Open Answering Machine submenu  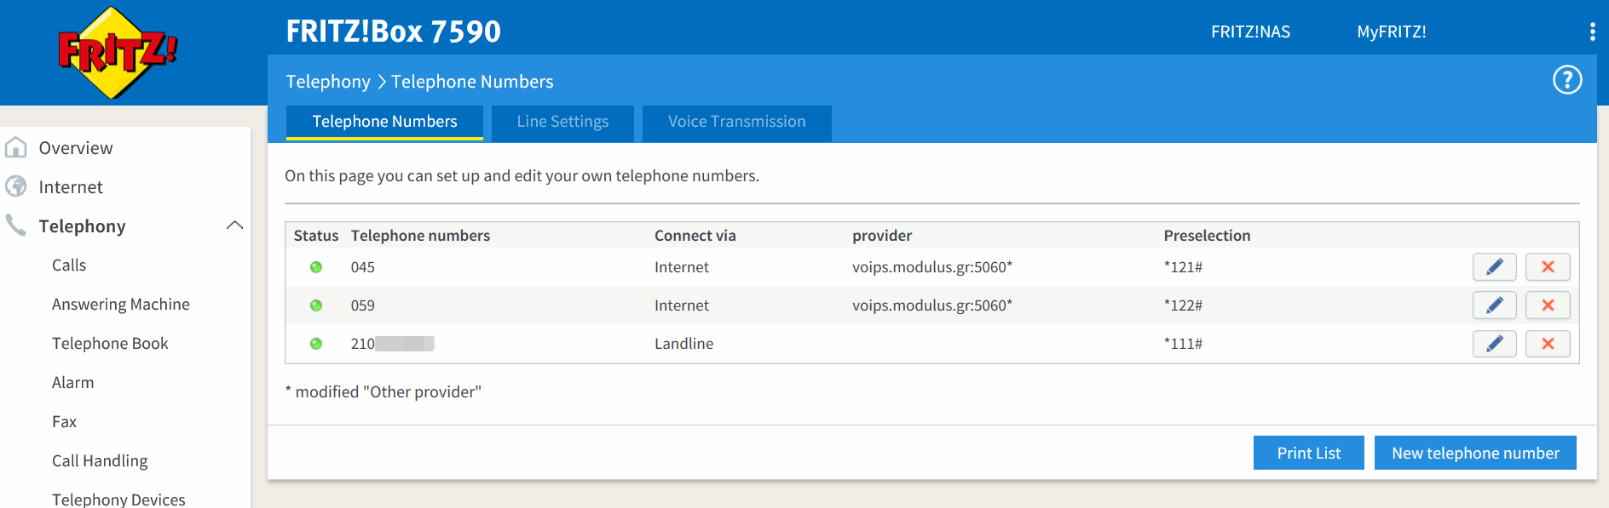point(121,305)
